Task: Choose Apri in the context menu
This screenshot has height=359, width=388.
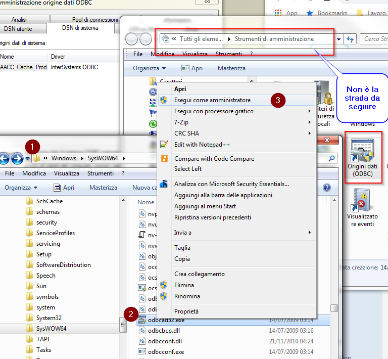Action: click(180, 89)
